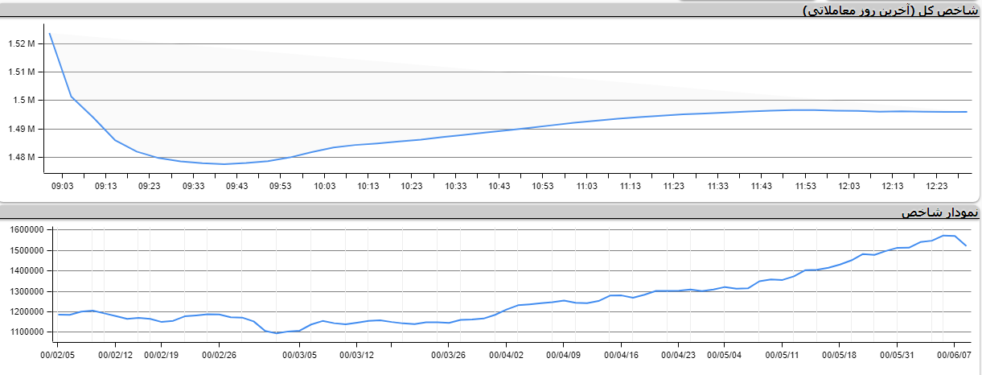Click the 'نمودار شاخص' panel header
Screen dimensions: 982x375
coord(939,212)
